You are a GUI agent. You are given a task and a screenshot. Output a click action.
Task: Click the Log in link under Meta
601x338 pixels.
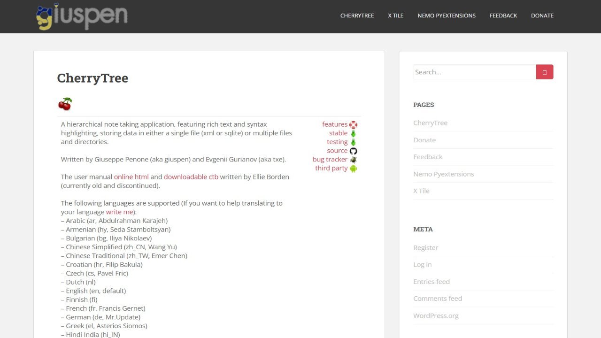click(x=423, y=264)
